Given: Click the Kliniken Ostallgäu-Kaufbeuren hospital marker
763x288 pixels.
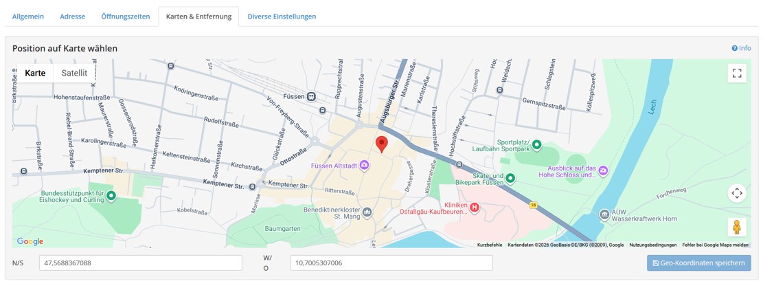Looking at the screenshot, I should (475, 208).
